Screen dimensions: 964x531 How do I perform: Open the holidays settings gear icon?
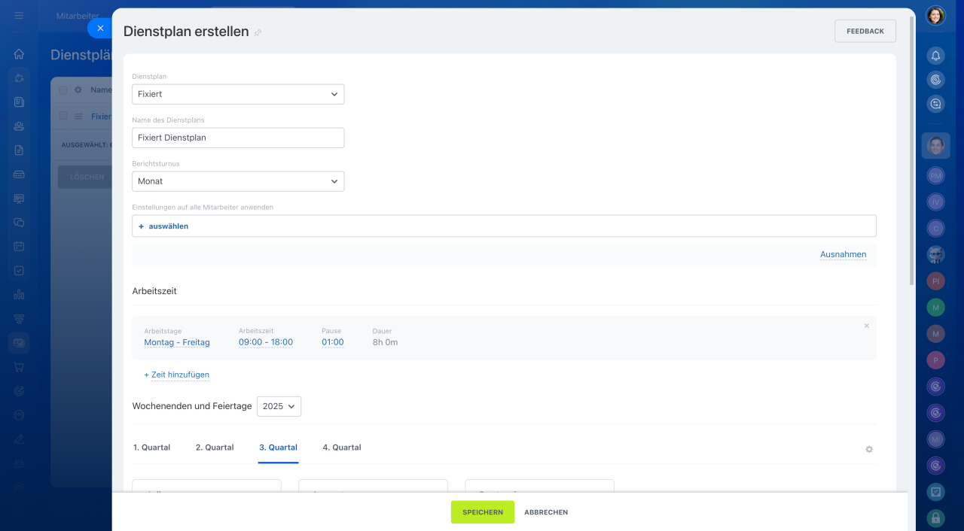tap(869, 449)
